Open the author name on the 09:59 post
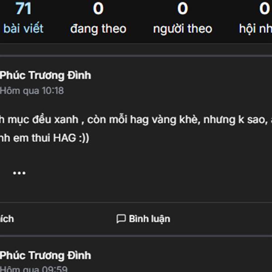Image resolution: width=272 pixels, height=272 pixels. tap(45, 255)
